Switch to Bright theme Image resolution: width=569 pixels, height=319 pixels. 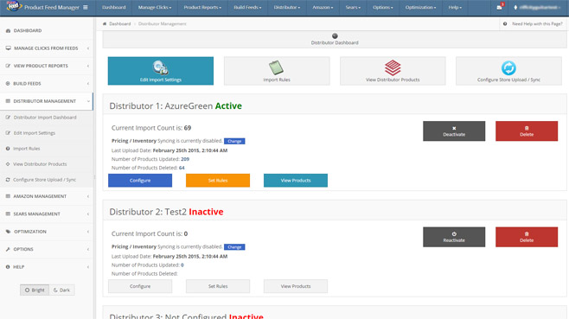pos(35,290)
